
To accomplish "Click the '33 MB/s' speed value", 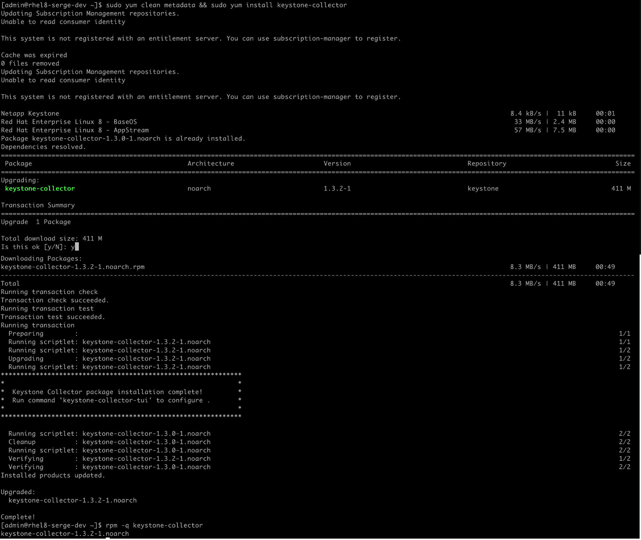I will [528, 122].
